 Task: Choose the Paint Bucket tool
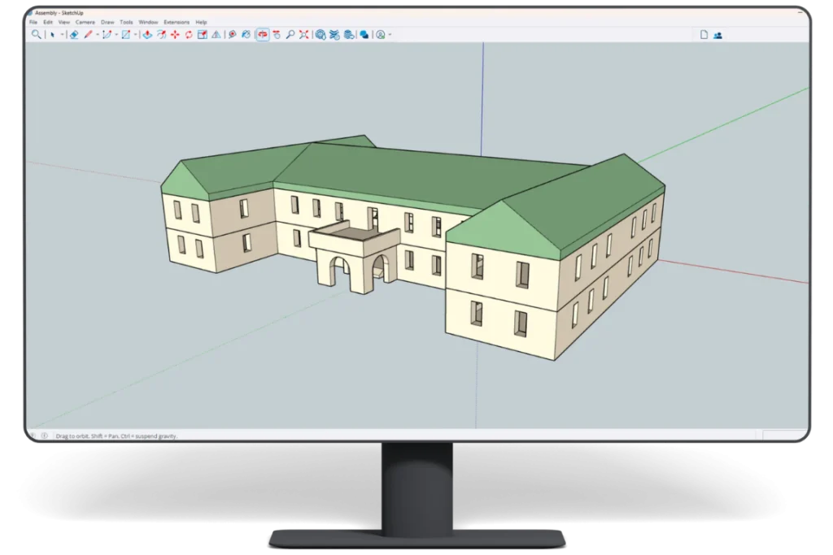click(x=246, y=34)
